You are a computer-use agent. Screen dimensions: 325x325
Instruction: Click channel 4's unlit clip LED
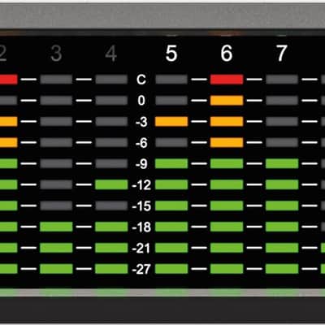(111, 80)
